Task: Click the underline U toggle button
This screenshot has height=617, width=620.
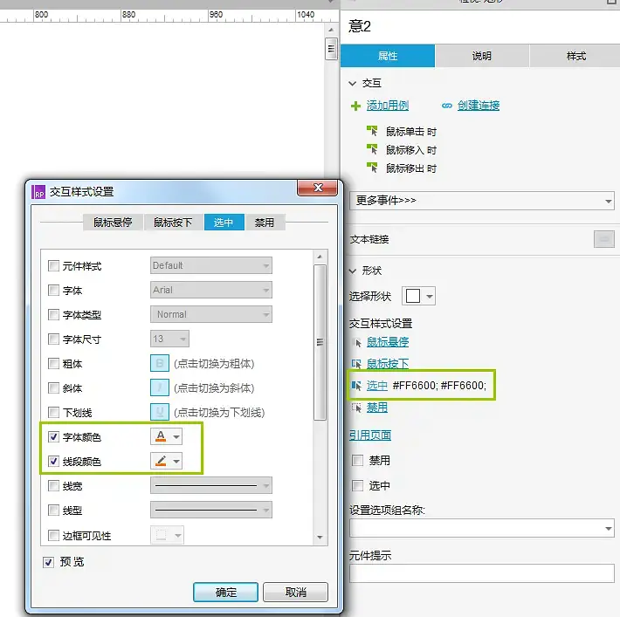Action: pyautogui.click(x=160, y=412)
